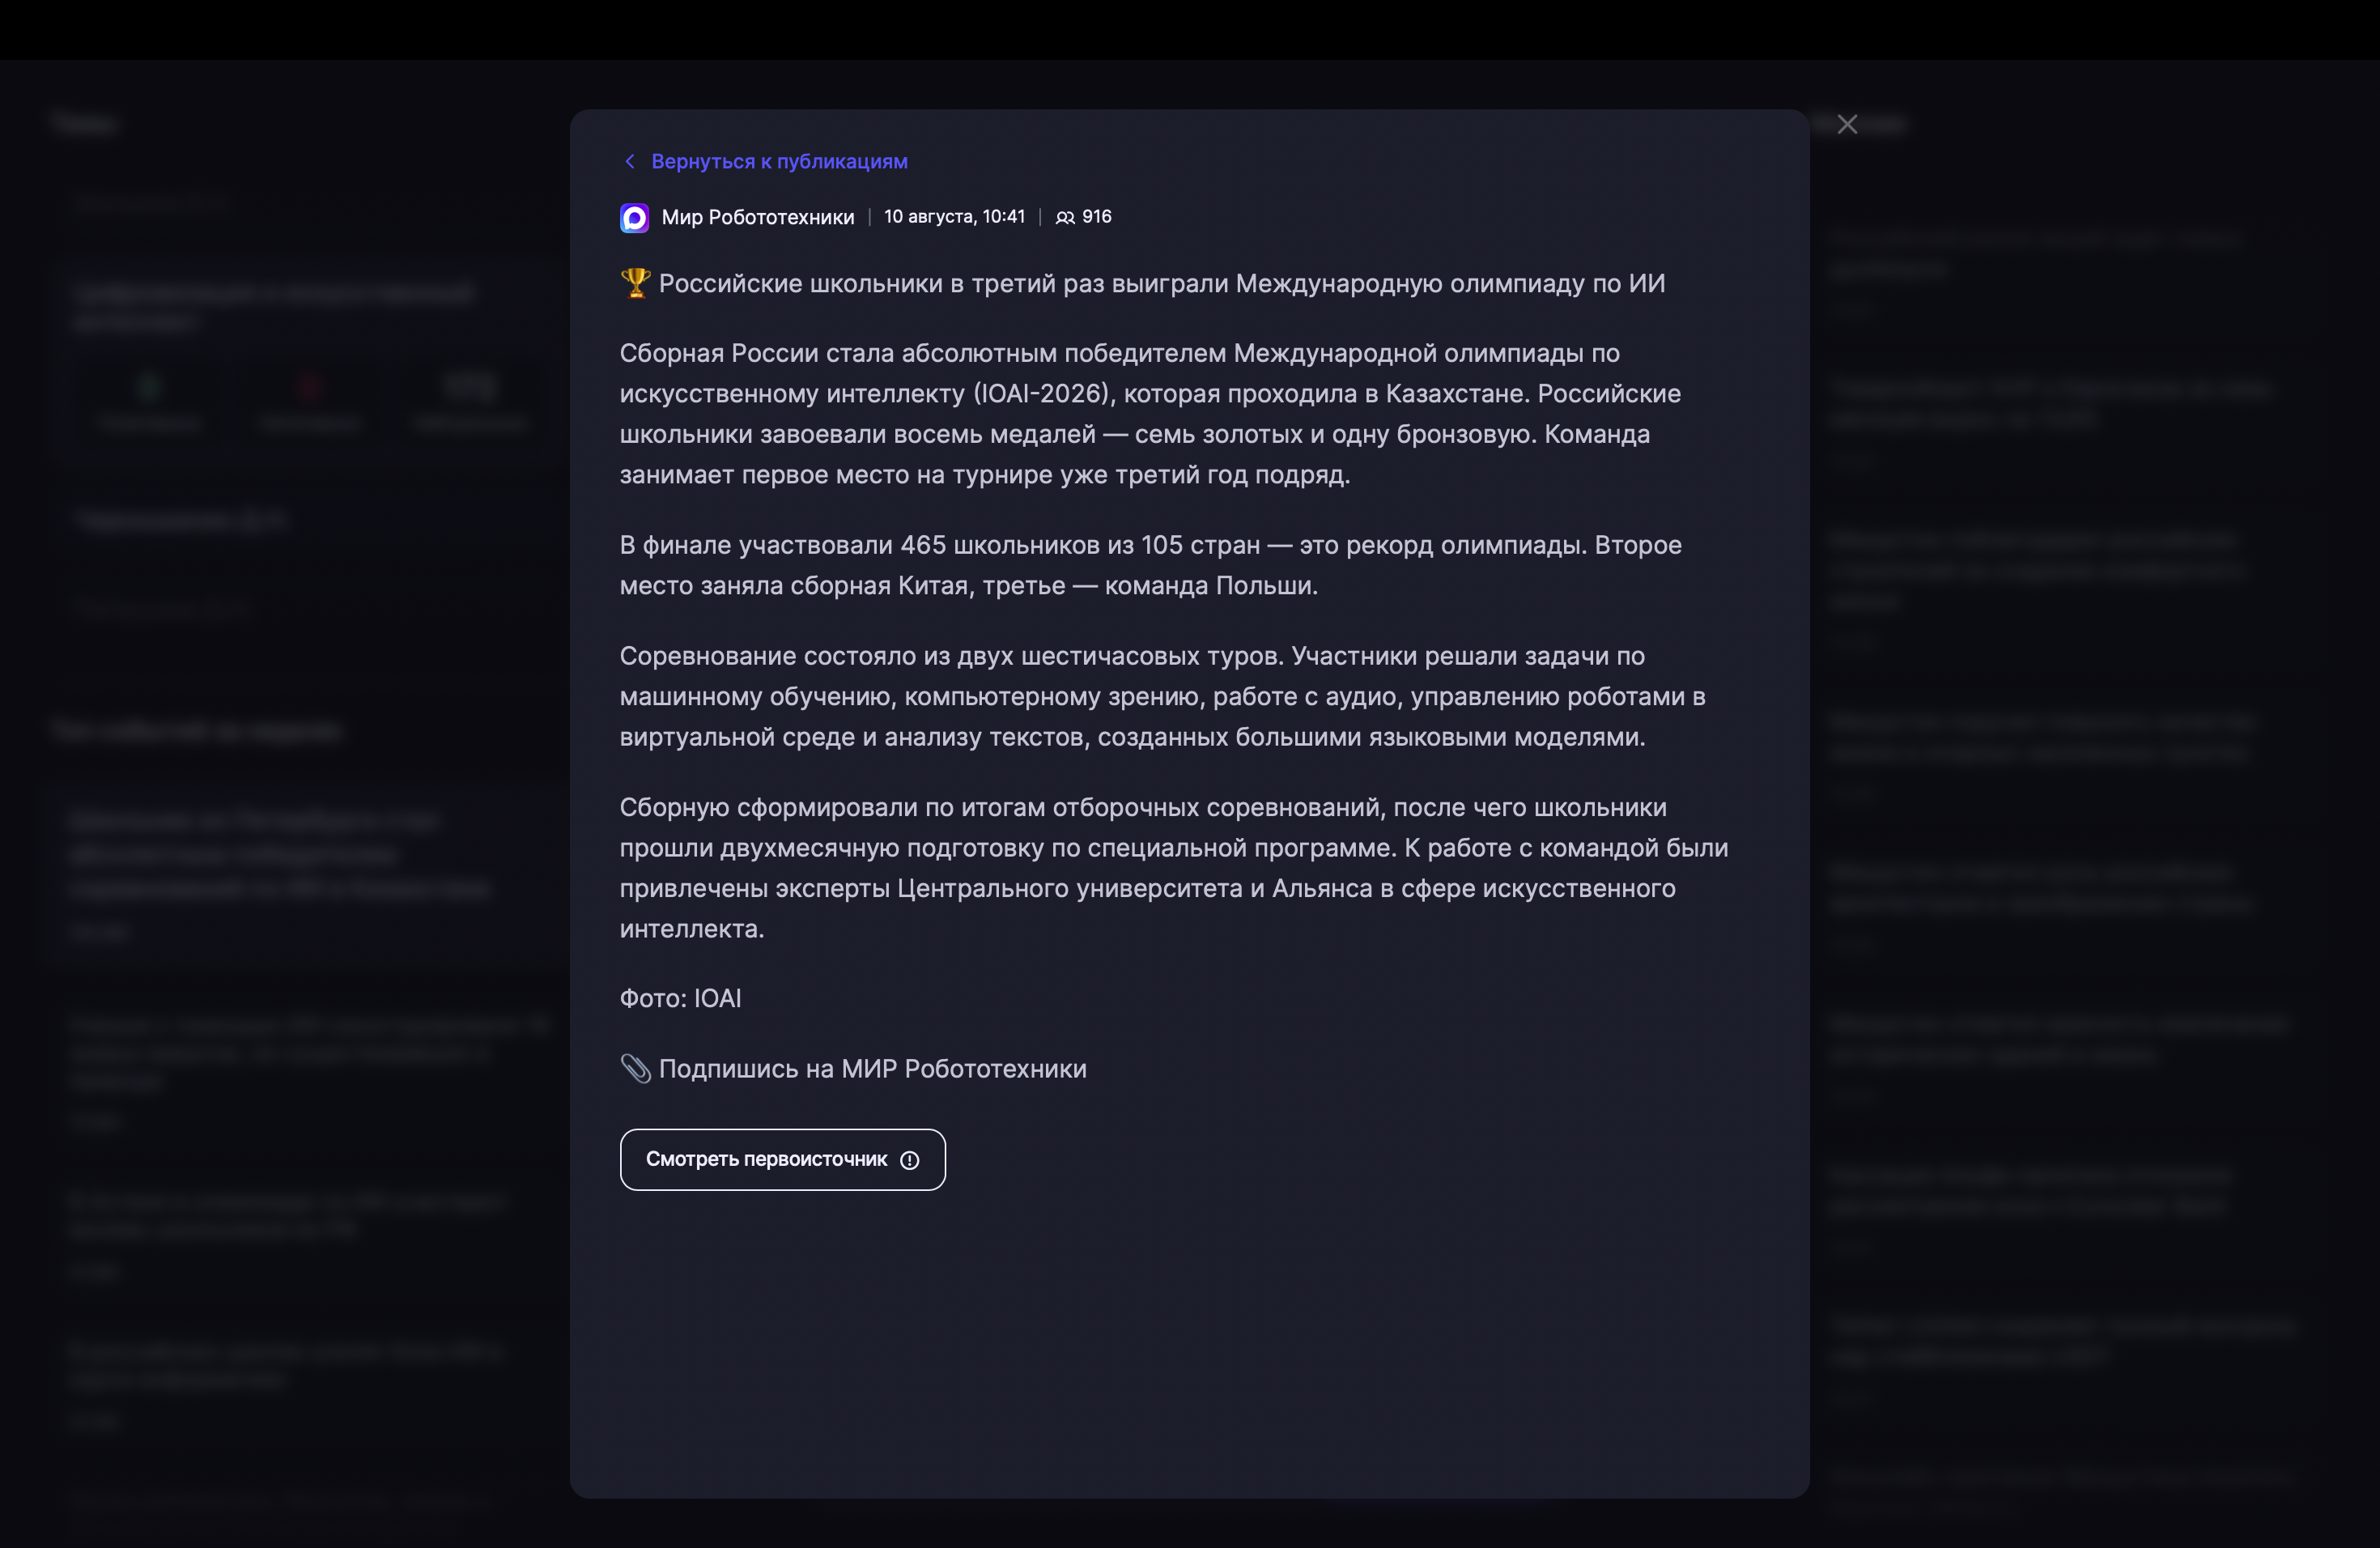This screenshot has width=2380, height=1548.
Task: Click the paperclip emoji near subscribe line
Action: pyautogui.click(x=635, y=1068)
